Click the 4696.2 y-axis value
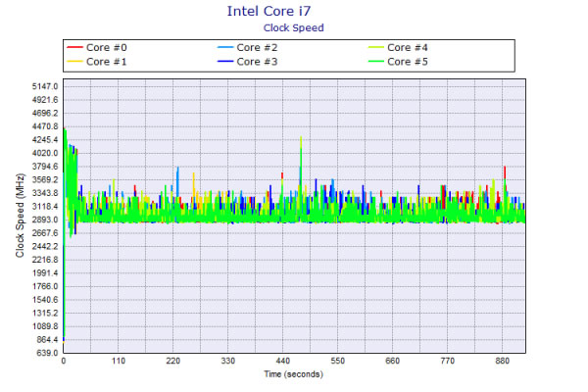The height and width of the screenshot is (392, 588). [45, 114]
